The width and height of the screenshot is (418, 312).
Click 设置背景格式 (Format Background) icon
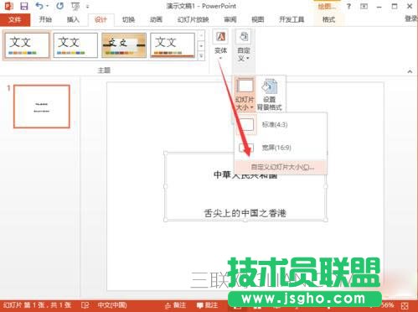[269, 94]
